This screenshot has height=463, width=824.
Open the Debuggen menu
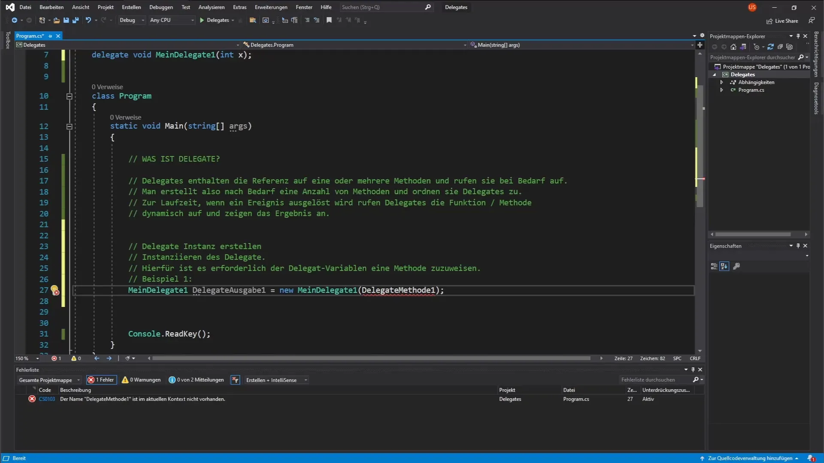pyautogui.click(x=161, y=7)
